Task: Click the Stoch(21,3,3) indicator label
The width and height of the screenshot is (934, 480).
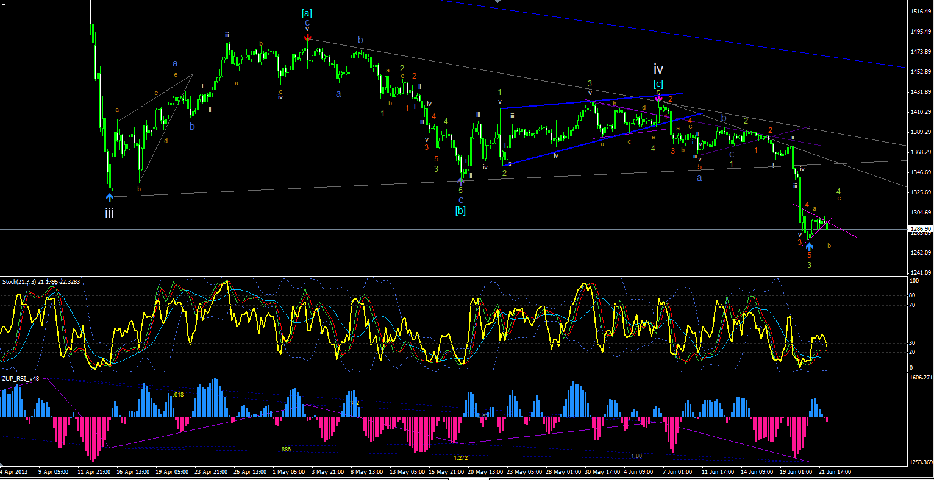Action: click(x=41, y=282)
